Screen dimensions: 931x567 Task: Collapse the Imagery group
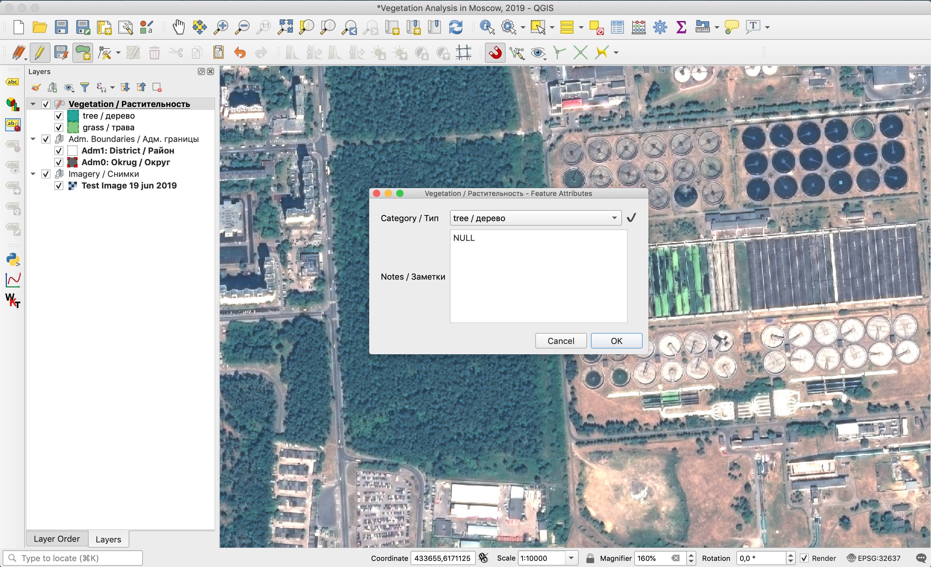(x=33, y=174)
